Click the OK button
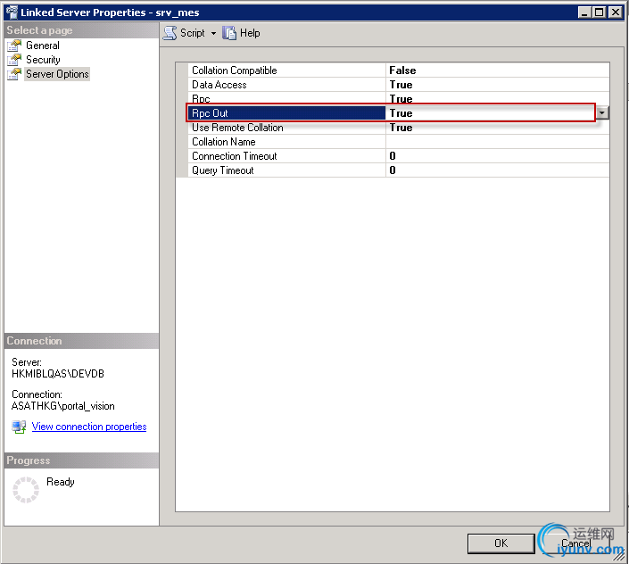This screenshot has height=564, width=629. [x=501, y=543]
